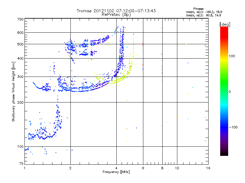The image size is (245, 183).
Task: Click the y-axis '75' tick label
Action: click(x=21, y=163)
